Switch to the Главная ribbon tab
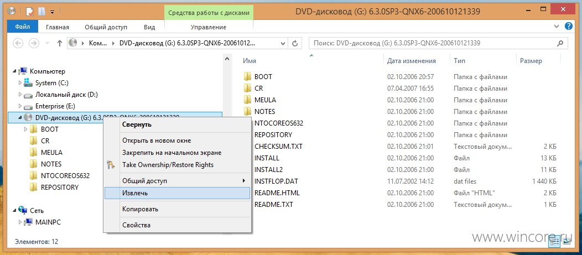This screenshot has height=255, width=582. click(x=58, y=27)
